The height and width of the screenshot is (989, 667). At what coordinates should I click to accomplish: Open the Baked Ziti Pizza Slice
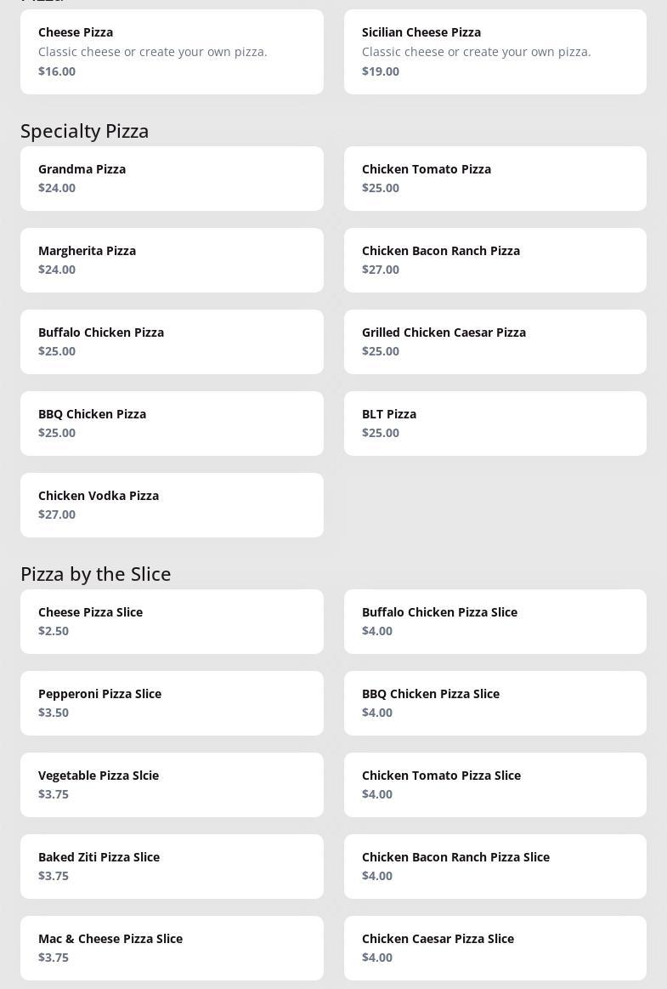click(x=172, y=867)
